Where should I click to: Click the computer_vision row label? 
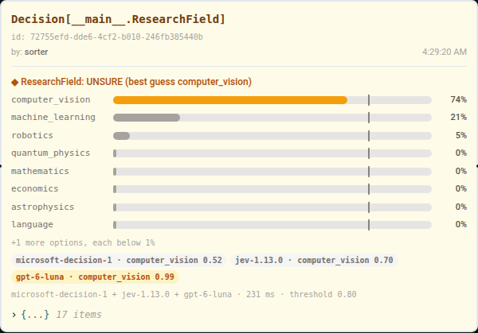[x=51, y=100]
